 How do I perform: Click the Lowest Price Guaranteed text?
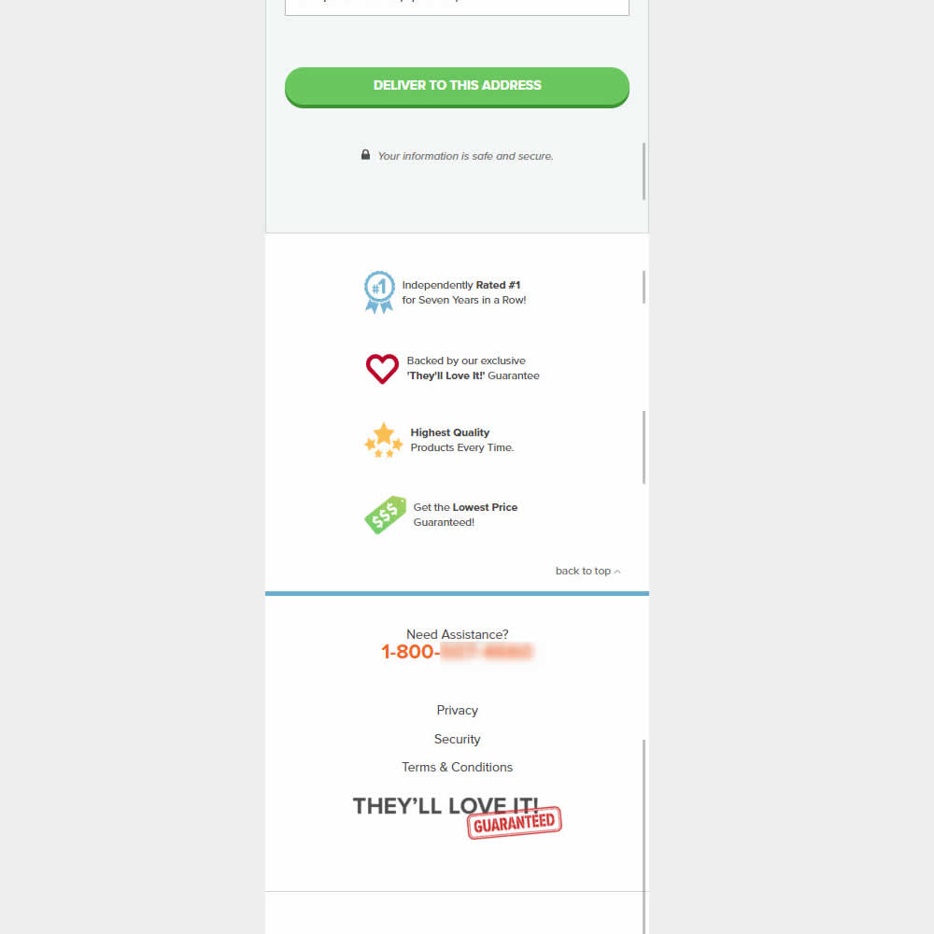click(465, 515)
